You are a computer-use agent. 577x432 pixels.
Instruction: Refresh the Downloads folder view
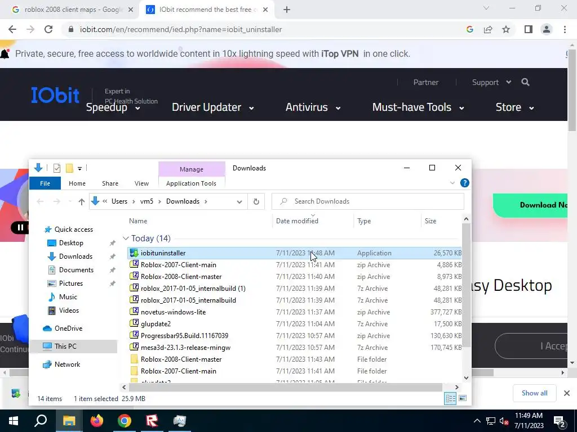(x=256, y=201)
